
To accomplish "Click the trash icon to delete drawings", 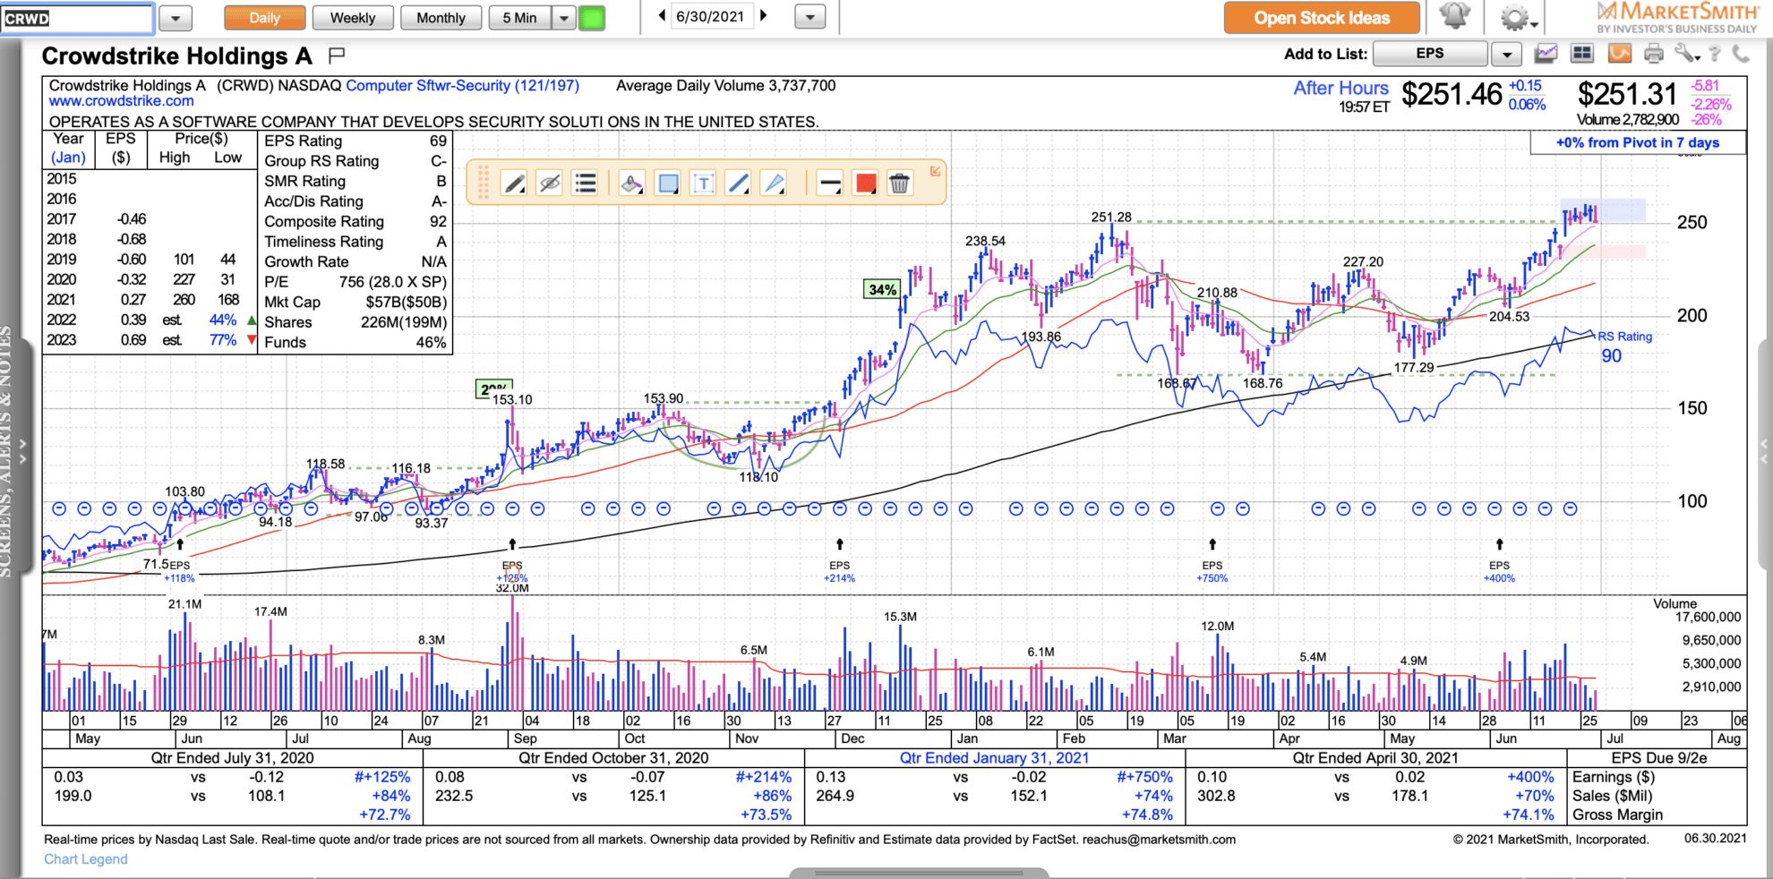I will (x=899, y=183).
